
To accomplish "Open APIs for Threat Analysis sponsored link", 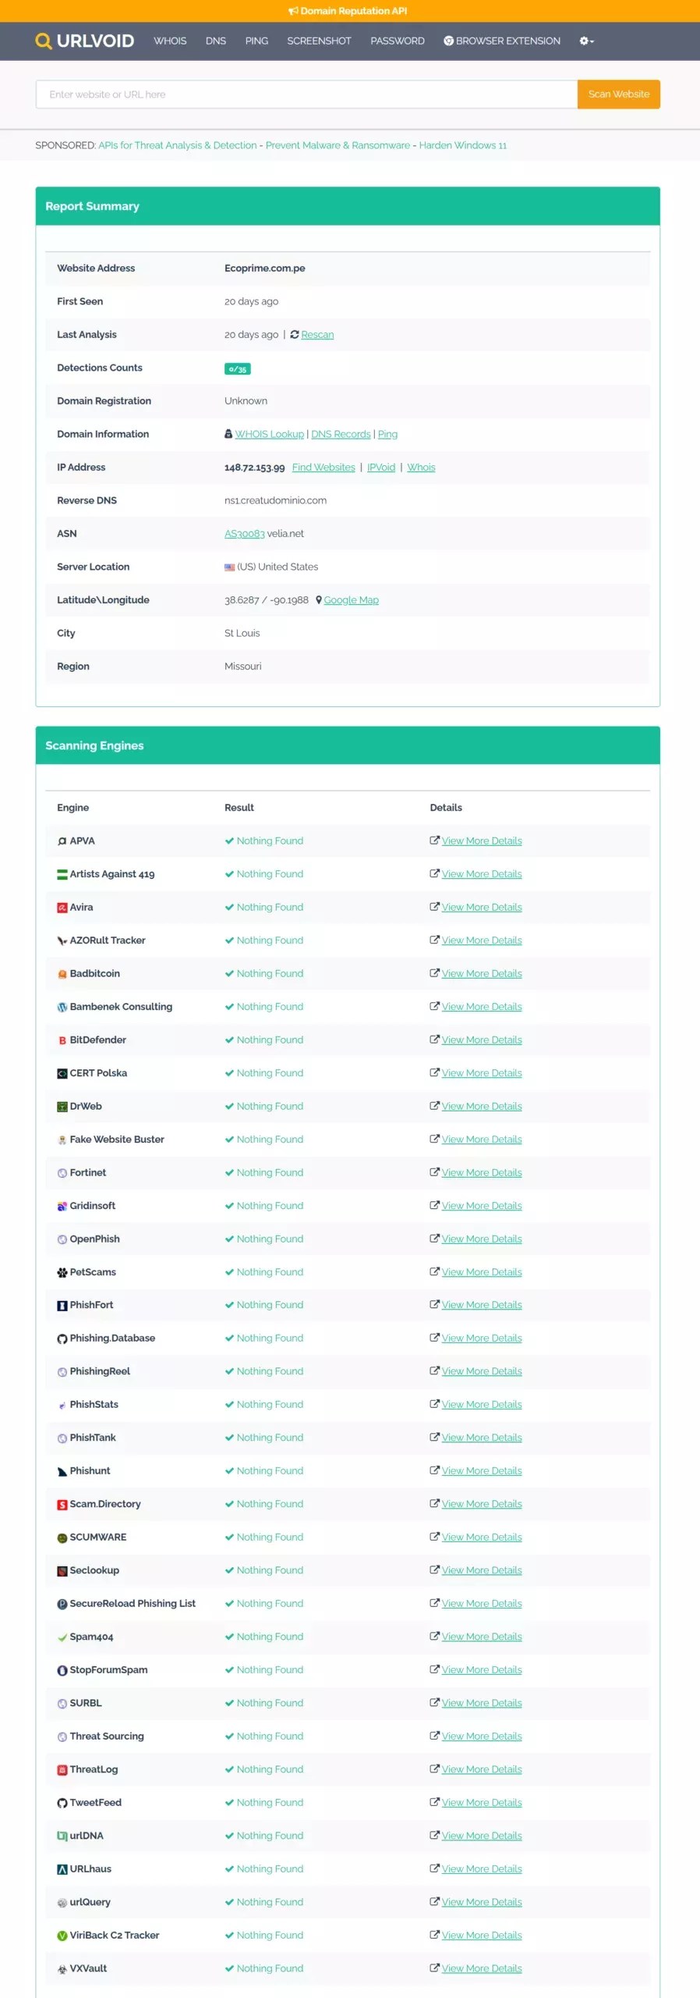I will 178,145.
